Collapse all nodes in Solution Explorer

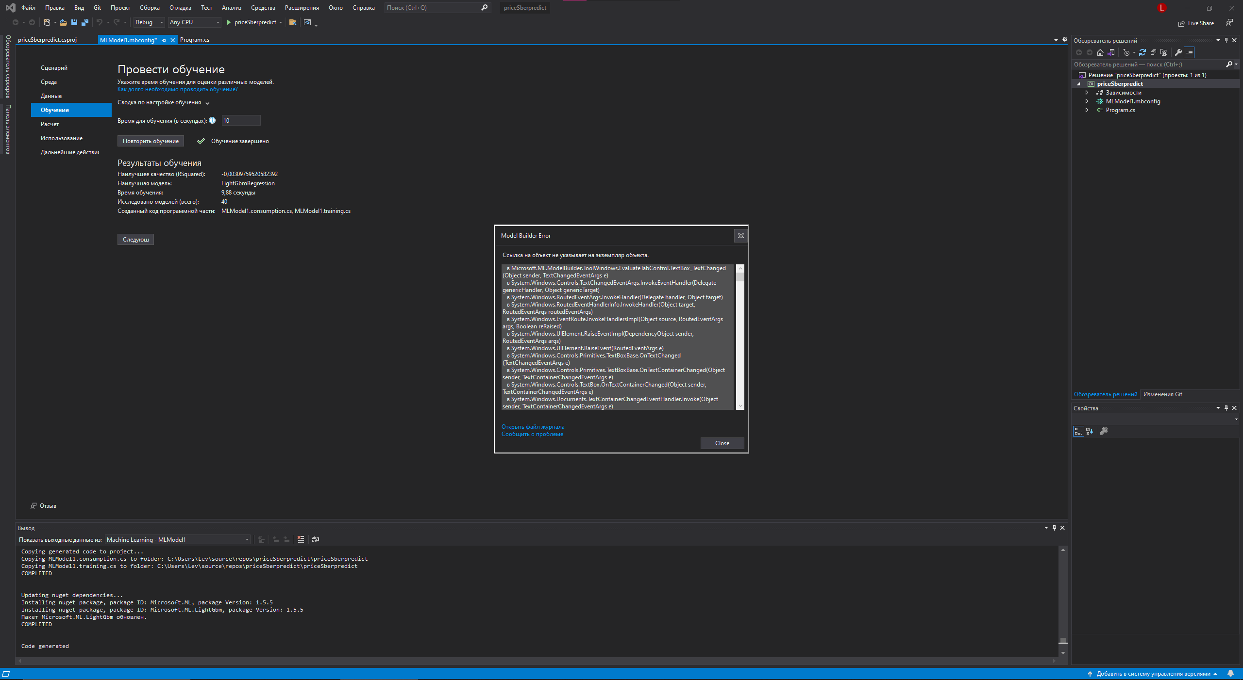pyautogui.click(x=1153, y=52)
